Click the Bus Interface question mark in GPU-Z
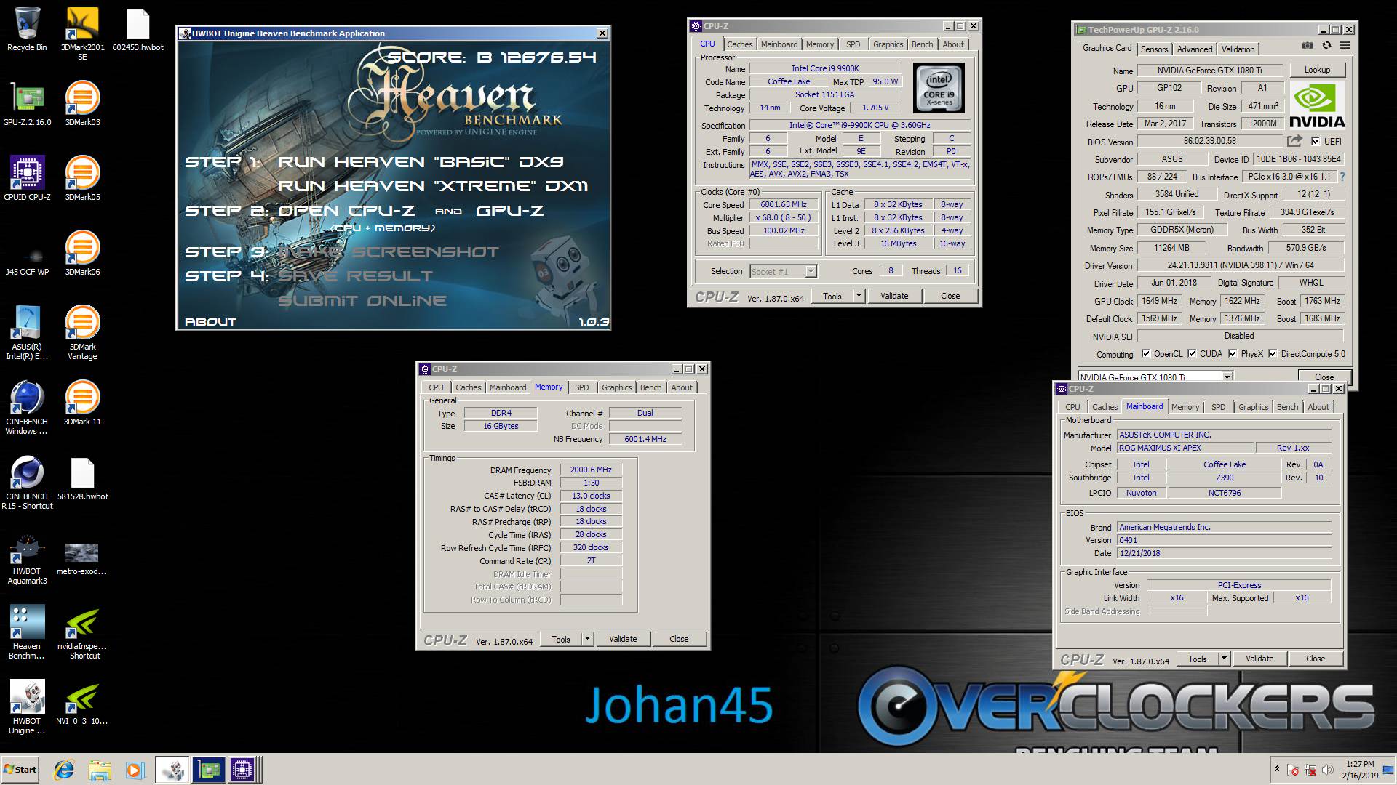The height and width of the screenshot is (785, 1397). pos(1342,177)
